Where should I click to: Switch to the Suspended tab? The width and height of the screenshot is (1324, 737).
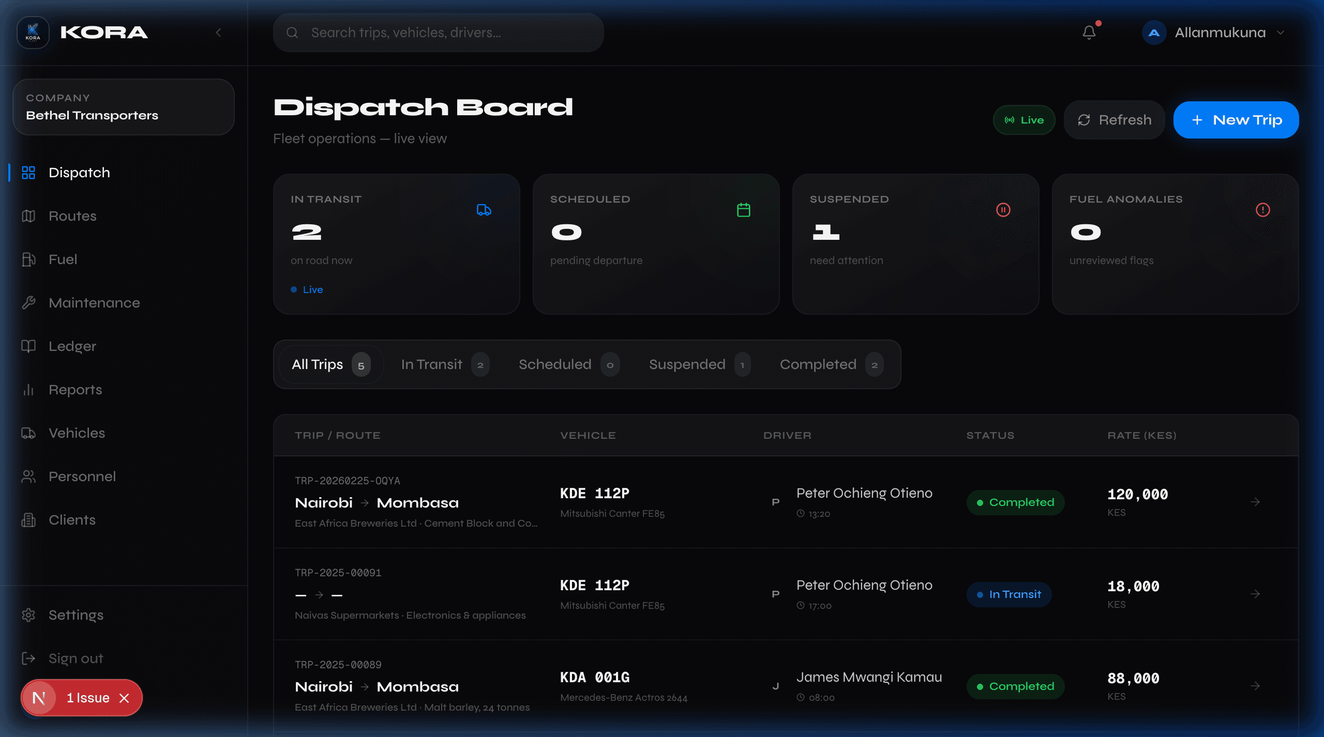[699, 364]
